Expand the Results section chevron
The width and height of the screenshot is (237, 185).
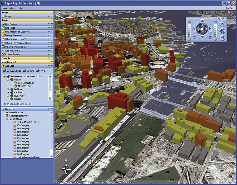click(x=49, y=58)
